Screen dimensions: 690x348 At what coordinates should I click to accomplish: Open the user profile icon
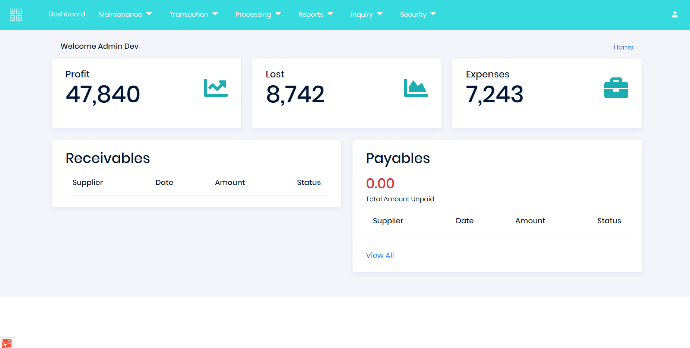[x=674, y=15]
